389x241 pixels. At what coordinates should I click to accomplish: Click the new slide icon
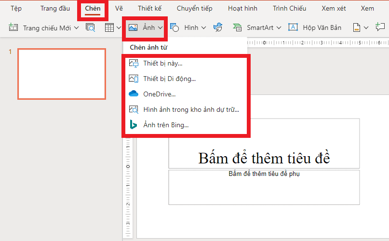click(x=13, y=27)
